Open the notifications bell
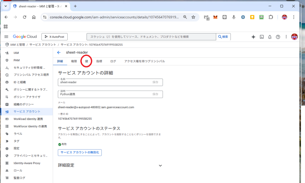This screenshot has width=305, height=183. [270, 37]
